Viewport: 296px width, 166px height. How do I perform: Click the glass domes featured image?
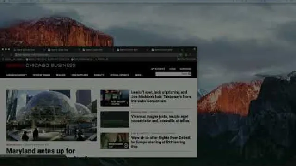[51, 115]
